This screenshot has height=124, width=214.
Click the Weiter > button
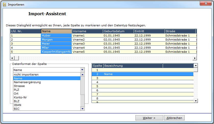149,118
